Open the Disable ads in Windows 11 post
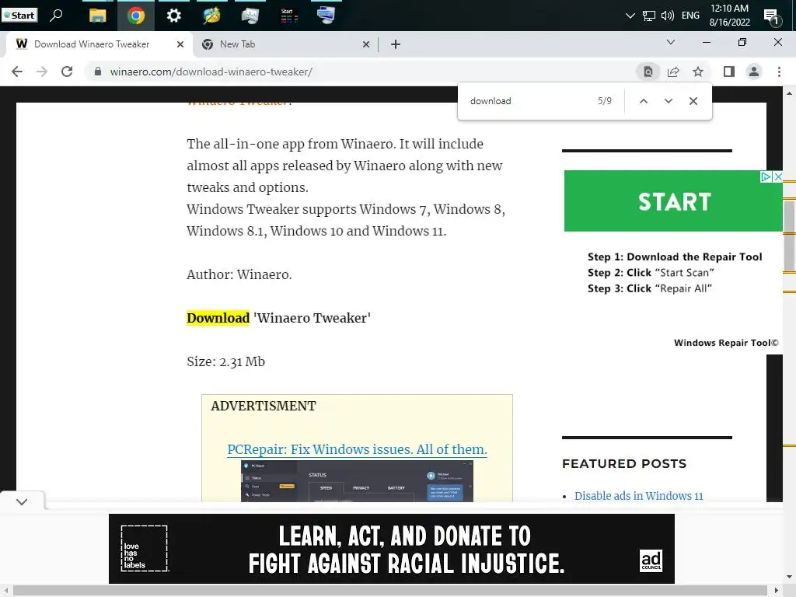The width and height of the screenshot is (796, 597). tap(639, 496)
